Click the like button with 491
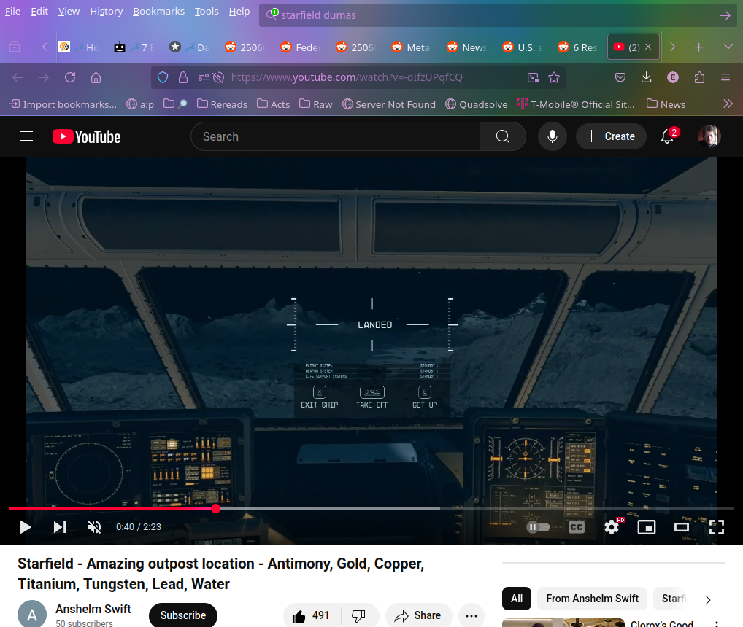 pyautogui.click(x=311, y=615)
